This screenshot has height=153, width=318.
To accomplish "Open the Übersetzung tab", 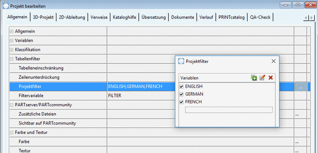I will (154, 17).
